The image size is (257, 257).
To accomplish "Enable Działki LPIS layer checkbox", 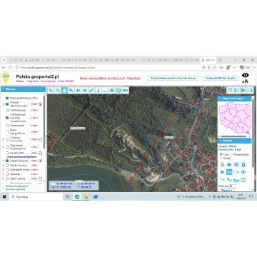I will [7, 153].
